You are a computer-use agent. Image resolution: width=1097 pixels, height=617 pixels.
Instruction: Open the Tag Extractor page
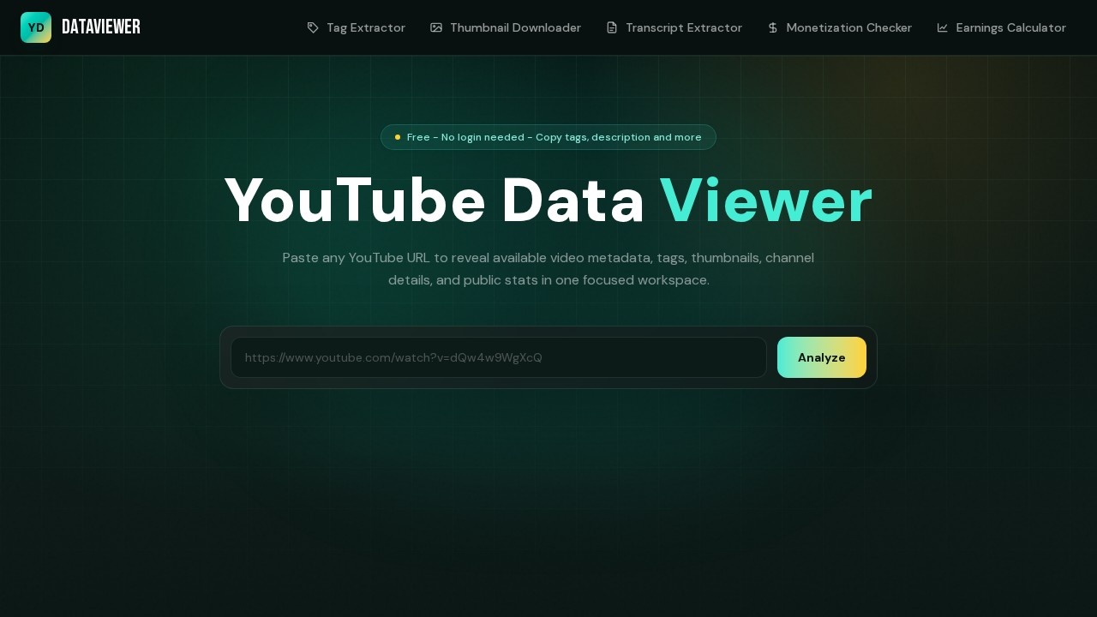pos(356,27)
